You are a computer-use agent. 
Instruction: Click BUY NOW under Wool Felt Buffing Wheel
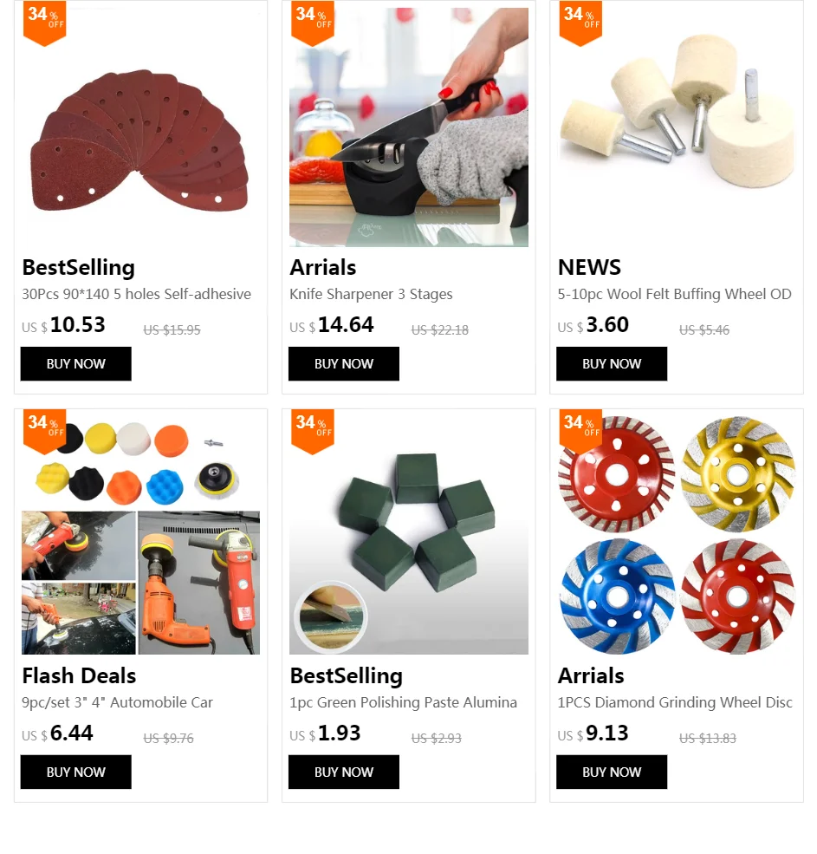pos(612,364)
